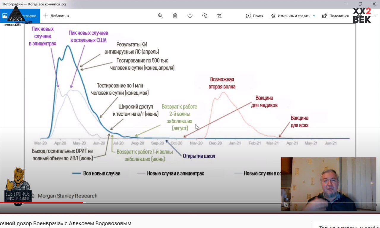Delete the photo with trash icon
The image size is (380, 228).
pos(175,16)
